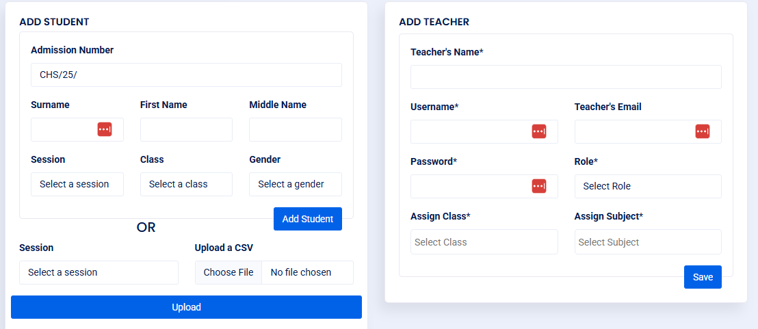This screenshot has width=758, height=329.
Task: Open the Assign Subject selector
Action: click(648, 241)
